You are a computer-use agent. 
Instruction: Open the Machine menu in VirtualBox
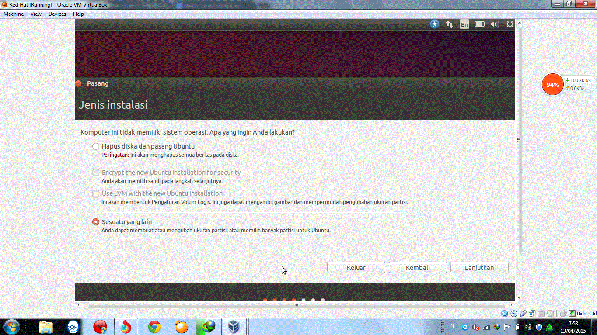[14, 14]
